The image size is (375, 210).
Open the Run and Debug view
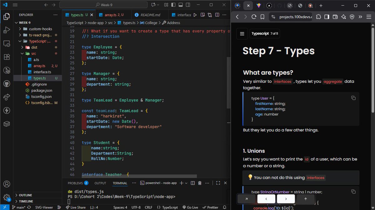(6, 30)
